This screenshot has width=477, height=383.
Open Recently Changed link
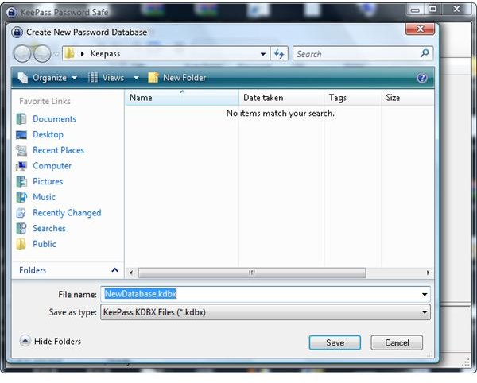[67, 213]
